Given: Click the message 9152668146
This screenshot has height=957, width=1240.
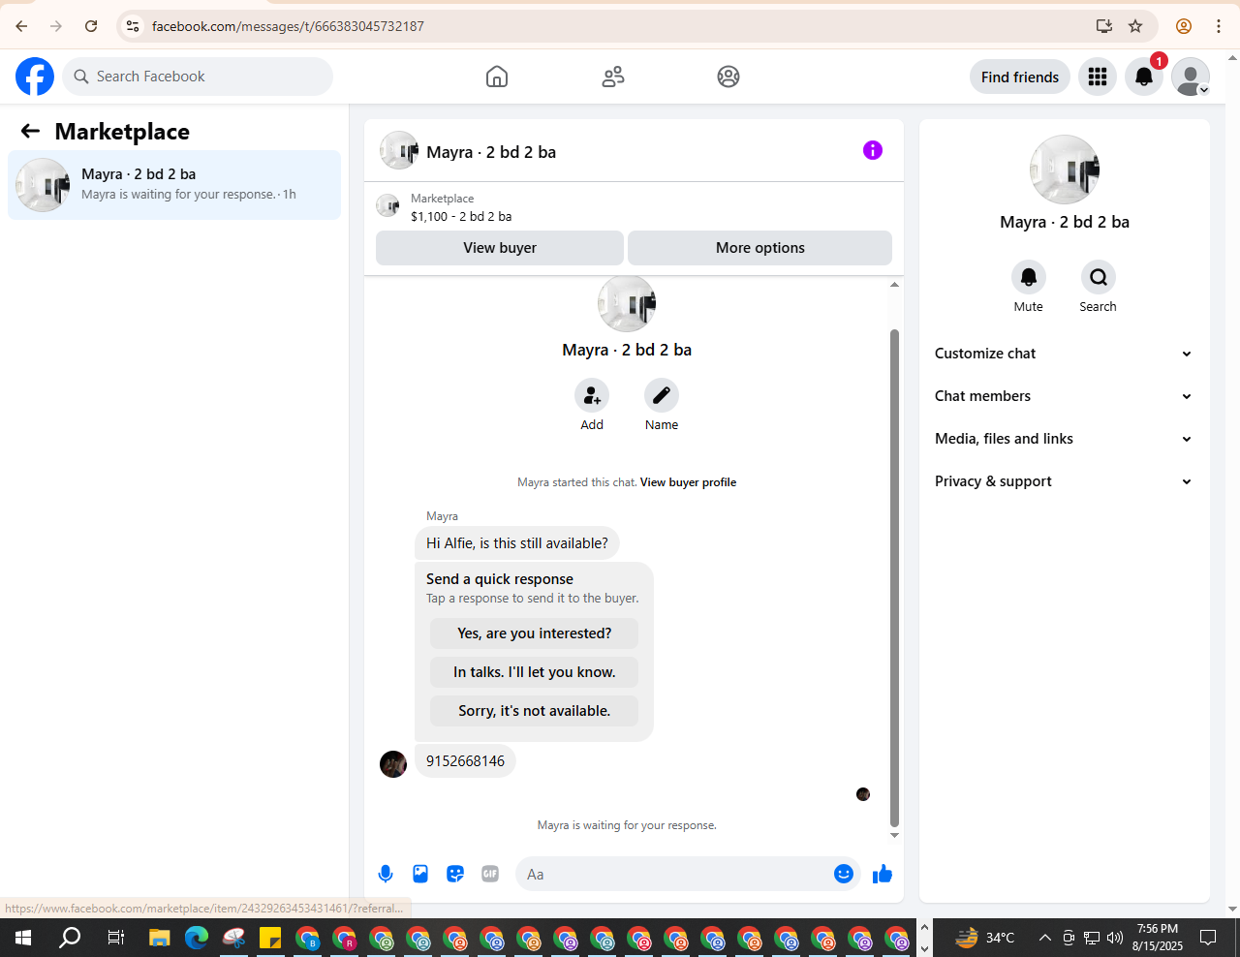Looking at the screenshot, I should (x=465, y=761).
